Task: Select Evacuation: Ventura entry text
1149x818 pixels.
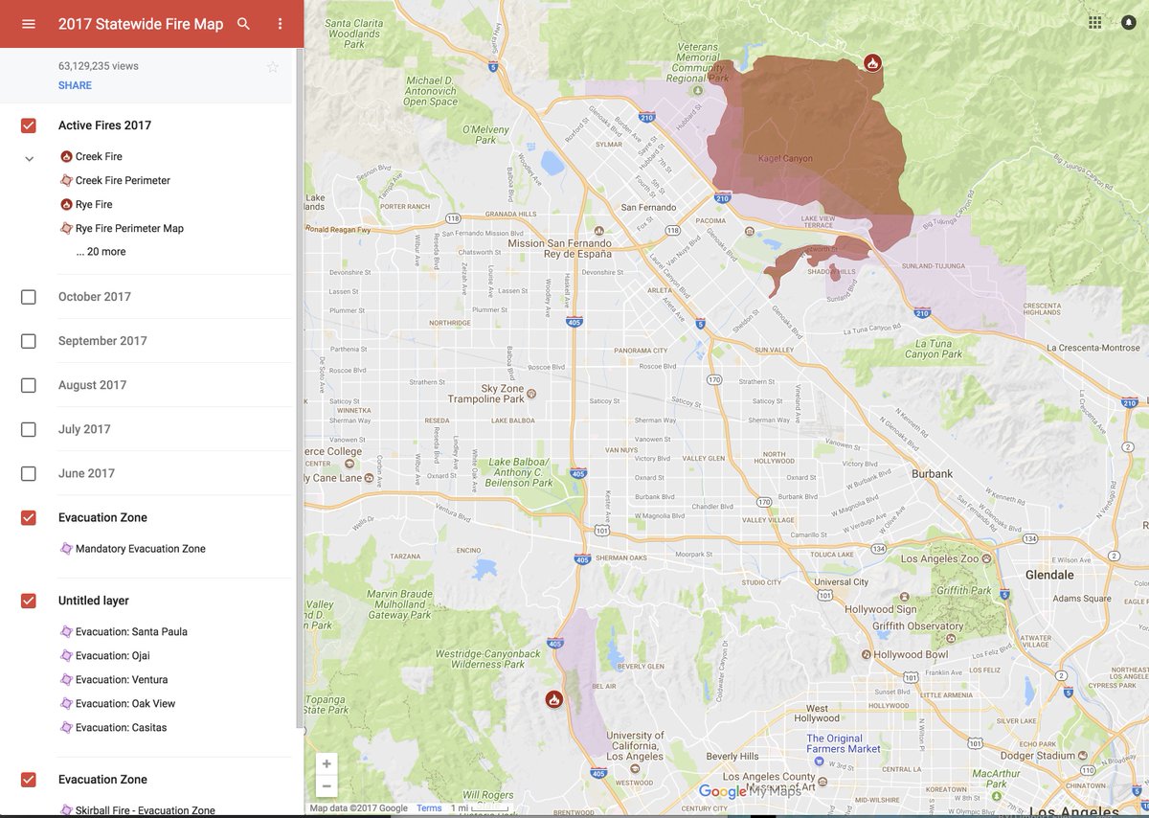Action: click(122, 680)
